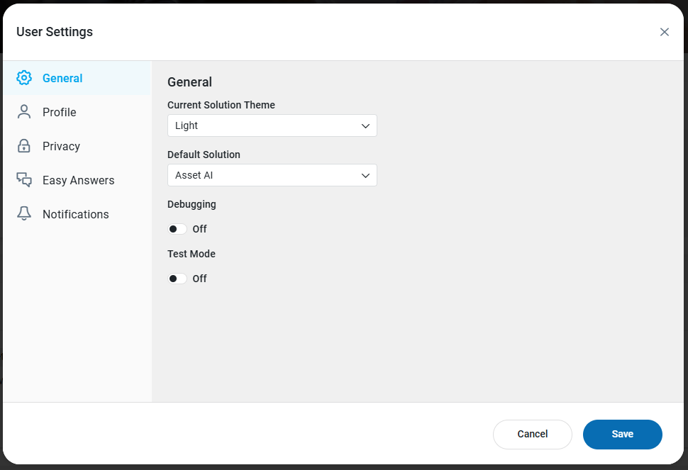Go to the Privacy settings tab
The image size is (688, 470).
(61, 146)
